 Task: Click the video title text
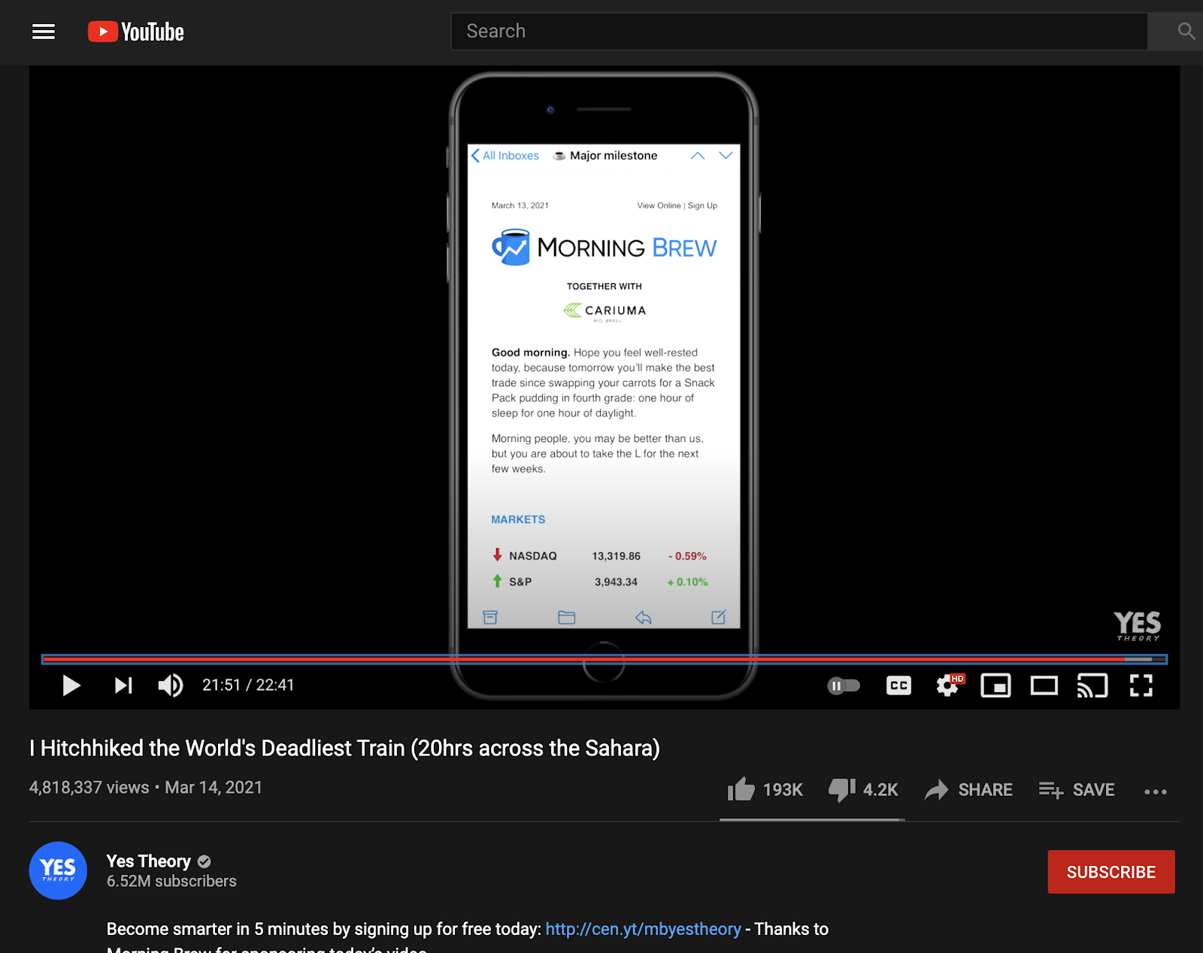click(x=344, y=749)
